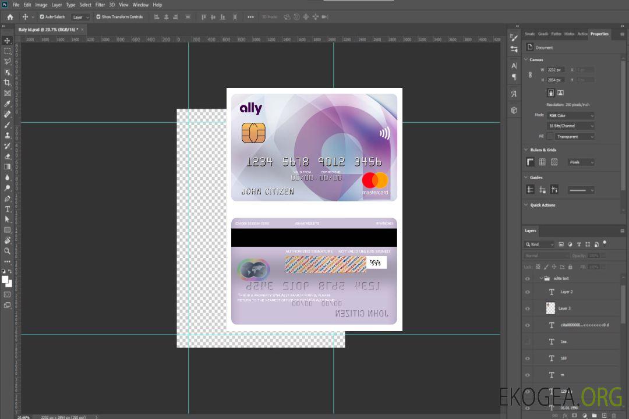Open the Character panel icon
This screenshot has height=419, width=629.
tap(514, 66)
